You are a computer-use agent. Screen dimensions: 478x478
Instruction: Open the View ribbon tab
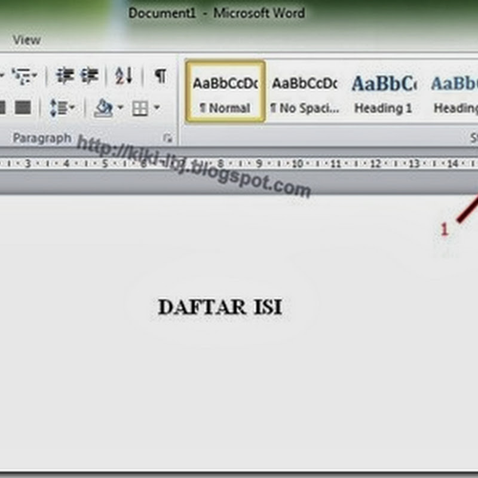click(x=27, y=40)
